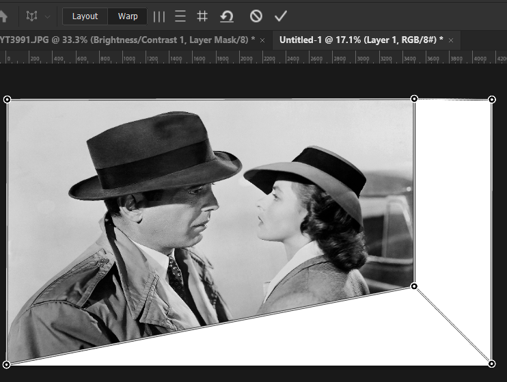Image resolution: width=507 pixels, height=382 pixels.
Task: Straighten near-vertical lines automatically
Action: click(159, 16)
